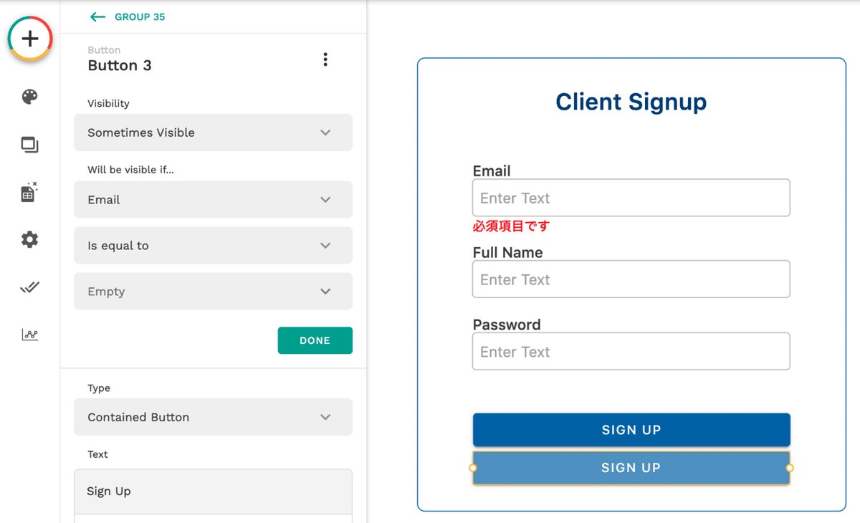Screen dimensions: 860x523
Task: Open the Settings gear icon
Action: [x=29, y=239]
